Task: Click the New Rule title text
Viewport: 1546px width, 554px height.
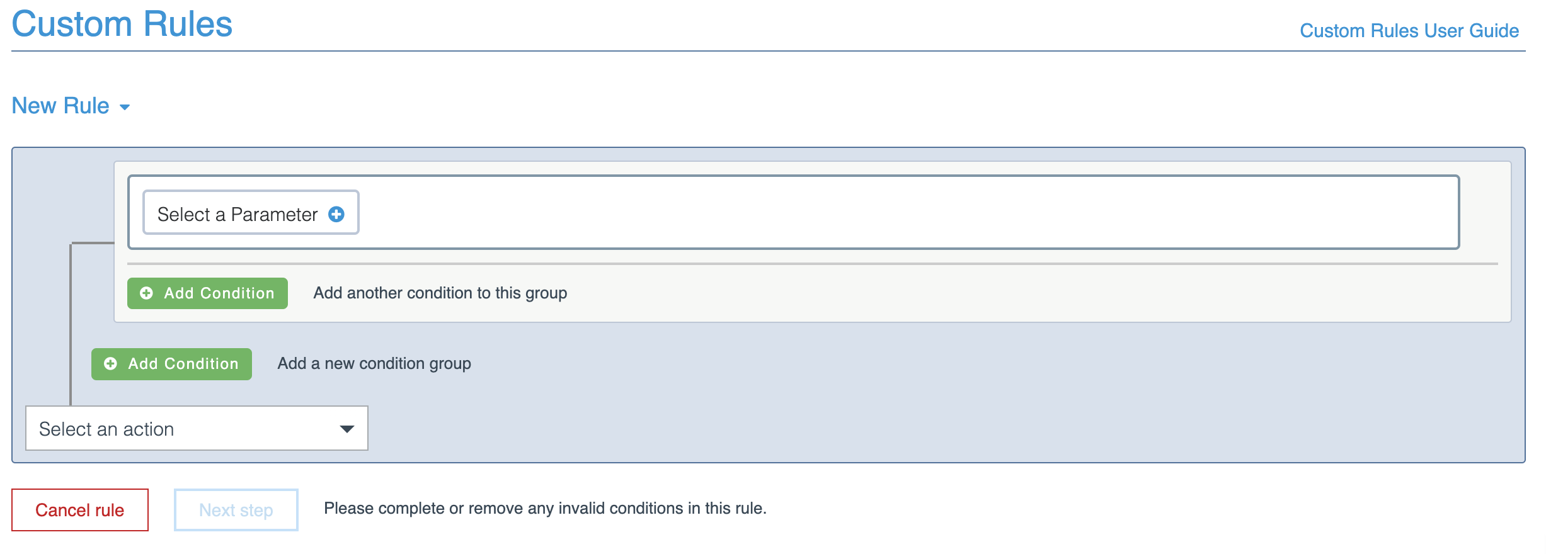Action: tap(60, 106)
